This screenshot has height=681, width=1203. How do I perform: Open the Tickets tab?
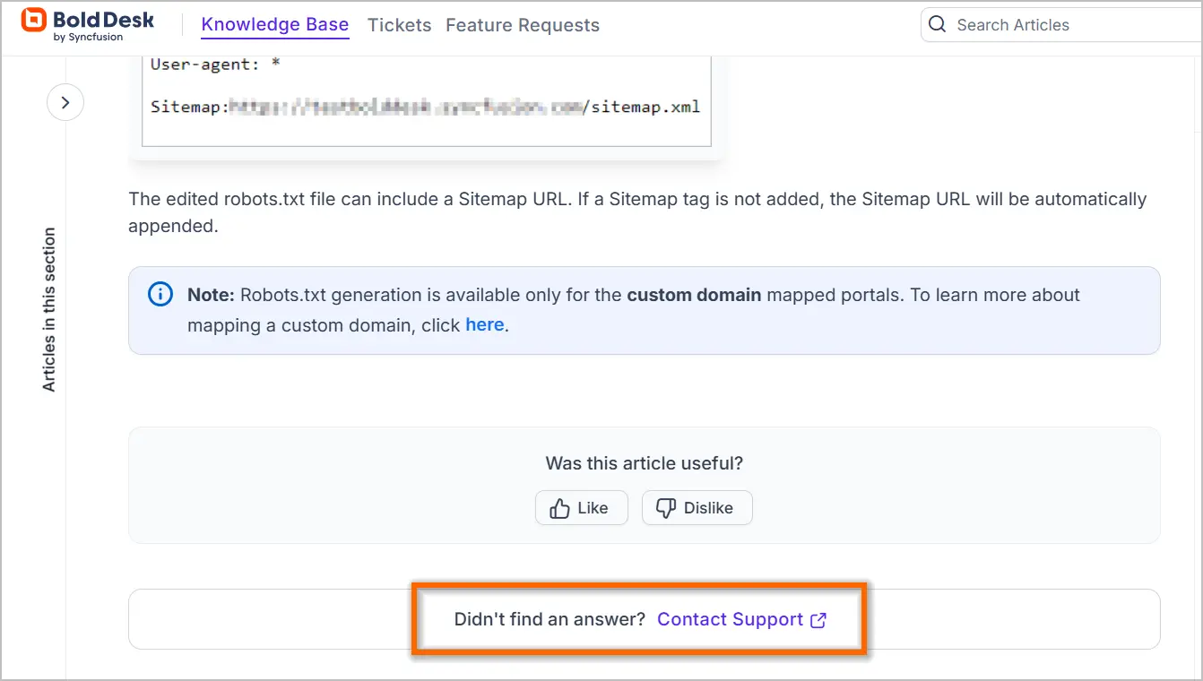tap(400, 25)
